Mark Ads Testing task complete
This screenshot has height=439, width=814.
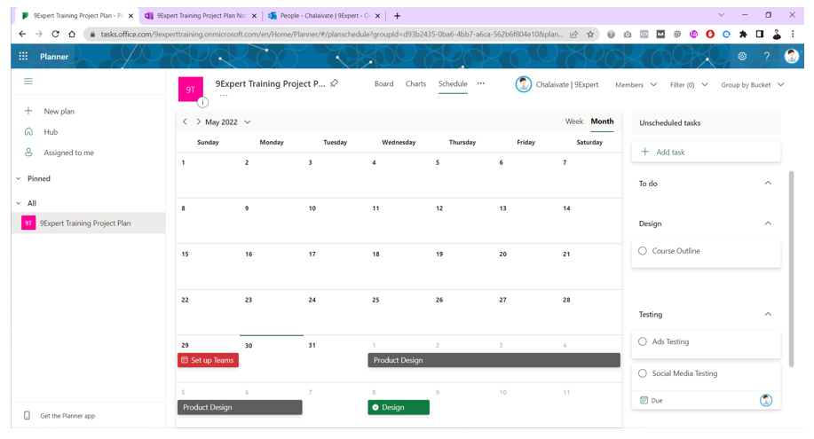643,341
